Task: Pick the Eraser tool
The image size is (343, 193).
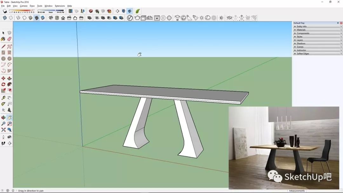Action: point(10,39)
